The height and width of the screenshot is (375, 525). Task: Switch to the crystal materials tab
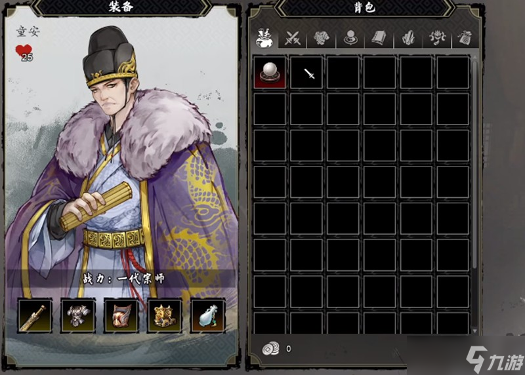(x=408, y=39)
